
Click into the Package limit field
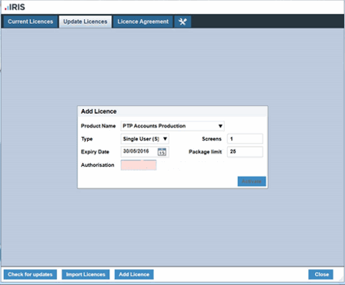click(x=245, y=152)
